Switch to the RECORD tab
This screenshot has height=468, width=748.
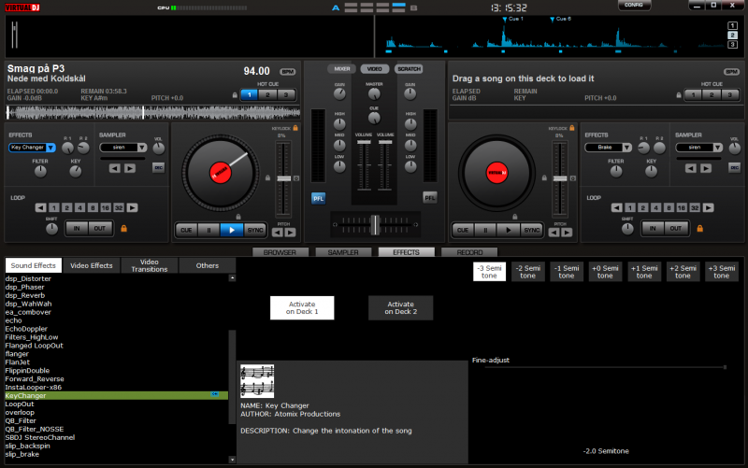pos(469,252)
